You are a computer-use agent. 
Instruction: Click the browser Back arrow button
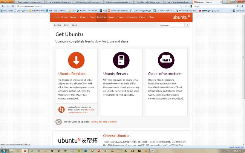[3, 6]
